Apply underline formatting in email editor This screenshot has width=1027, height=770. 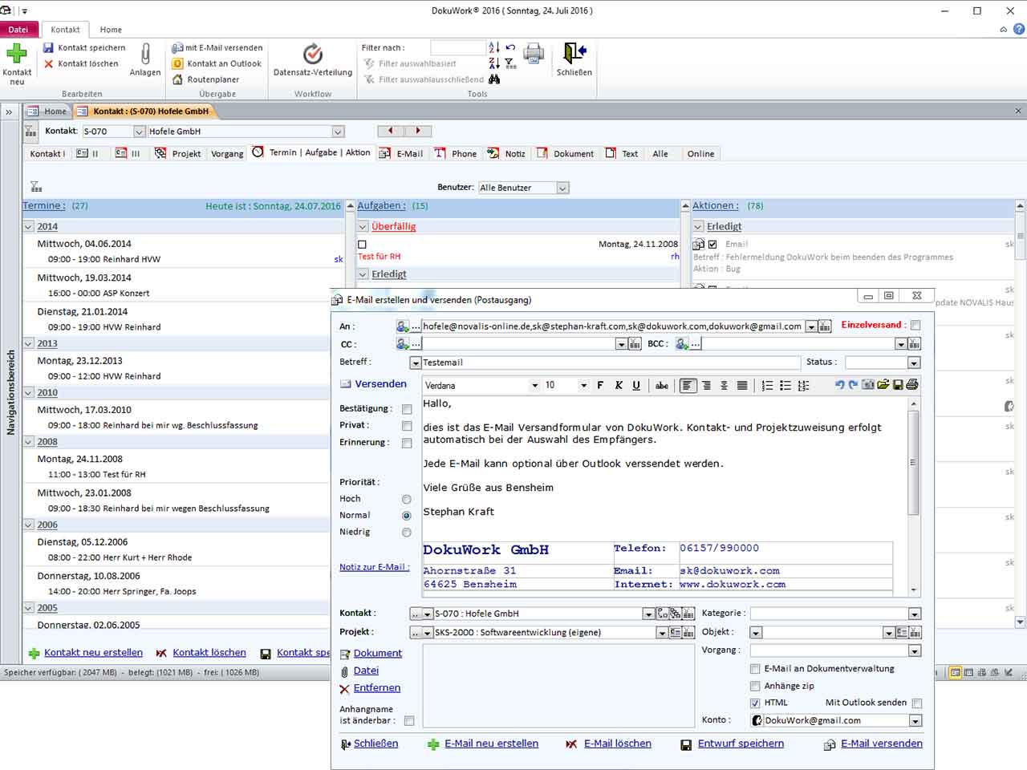click(x=636, y=386)
